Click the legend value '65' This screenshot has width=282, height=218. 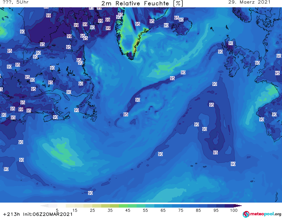click(x=163, y=210)
